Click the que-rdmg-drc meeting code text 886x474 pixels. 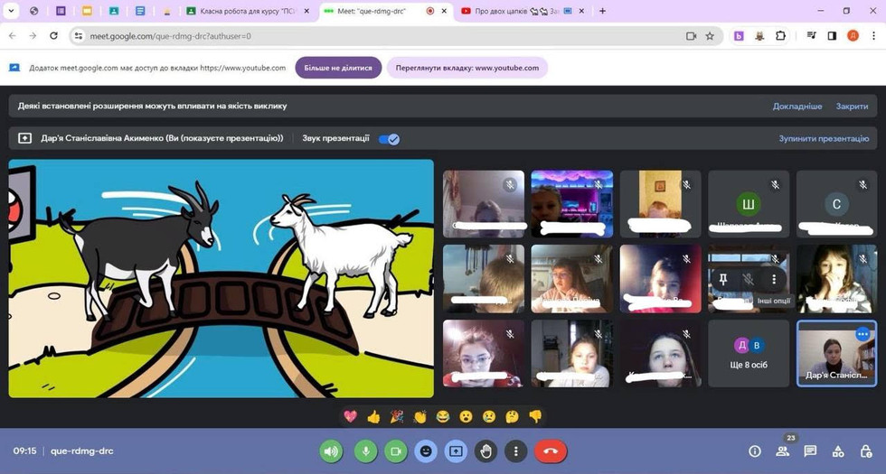point(82,451)
